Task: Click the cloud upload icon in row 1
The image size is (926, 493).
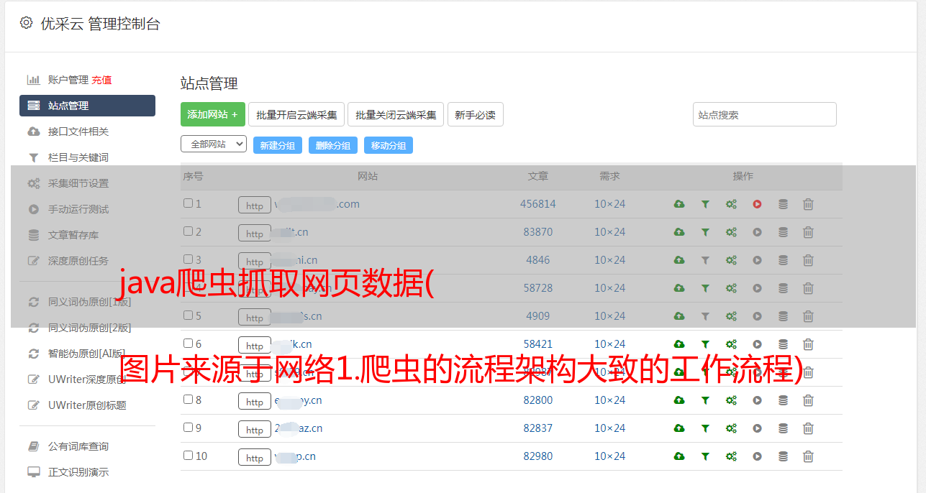Action: tap(679, 204)
